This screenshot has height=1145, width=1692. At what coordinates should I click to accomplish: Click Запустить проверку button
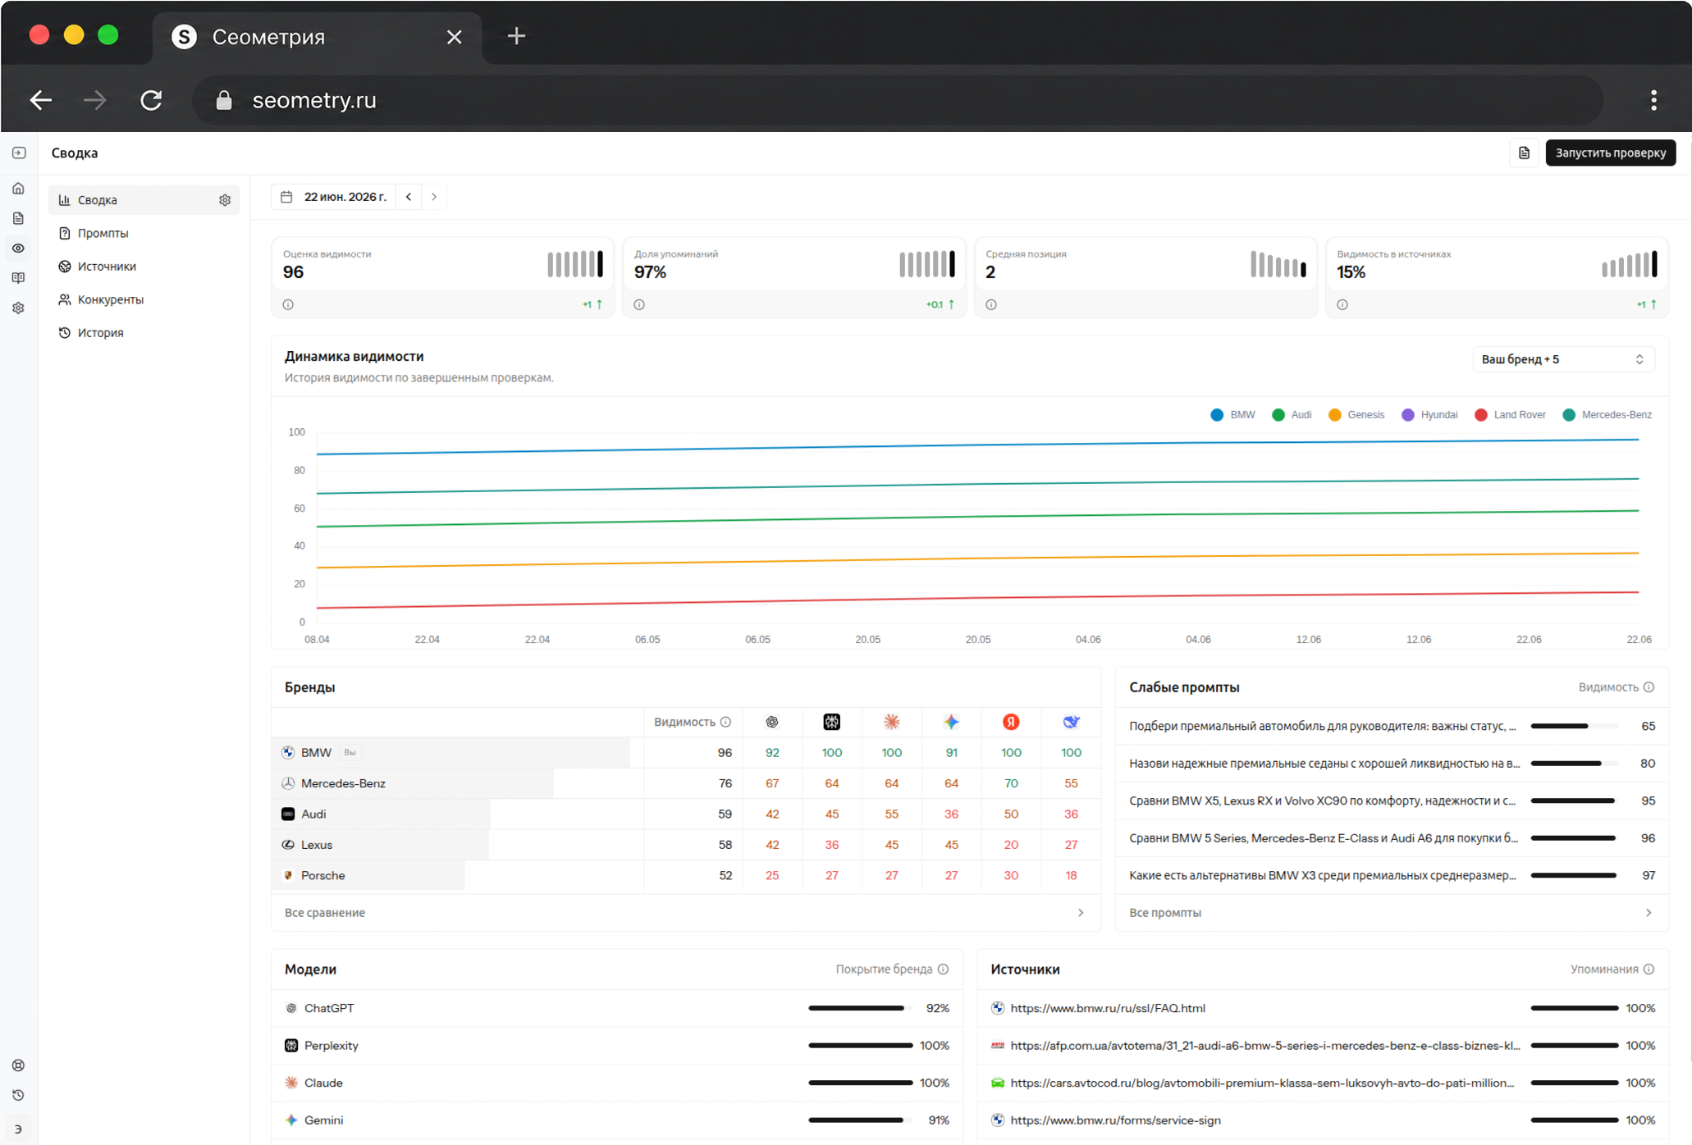pos(1610,153)
